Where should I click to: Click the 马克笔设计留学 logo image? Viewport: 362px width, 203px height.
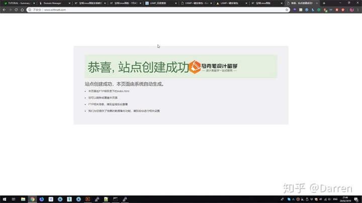tap(213, 67)
